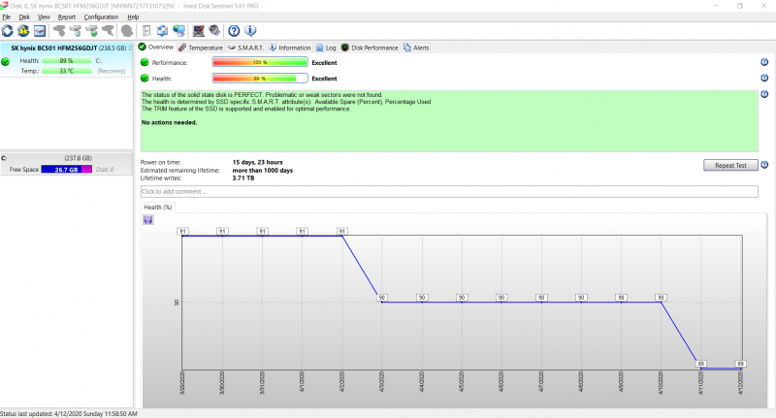Click the help icon on the Health row
The image size is (776, 418).
764,78
